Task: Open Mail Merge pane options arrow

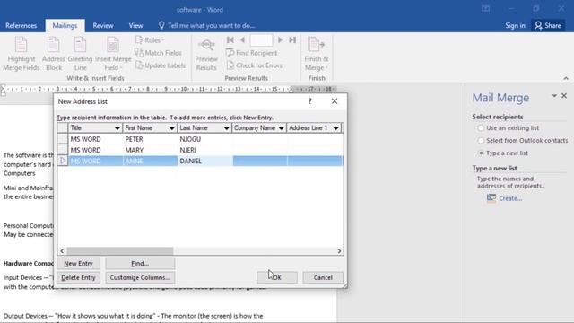Action: pyautogui.click(x=554, y=96)
